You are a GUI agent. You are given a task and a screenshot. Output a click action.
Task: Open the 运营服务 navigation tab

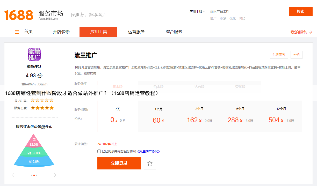(136, 32)
